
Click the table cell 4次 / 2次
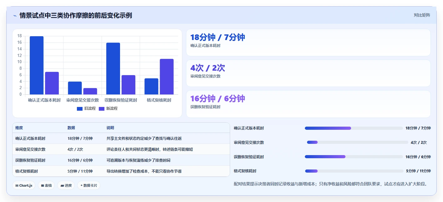[x=75, y=149]
